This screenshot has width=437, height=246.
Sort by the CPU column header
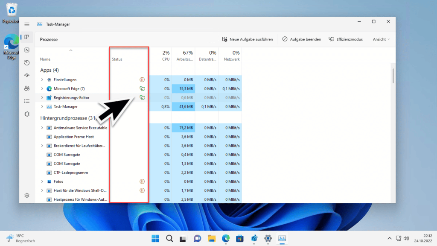click(160, 55)
